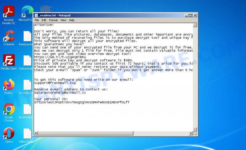Click the vertical scrollbar up arrow
The height and width of the screenshot is (150, 246).
pyautogui.click(x=195, y=25)
